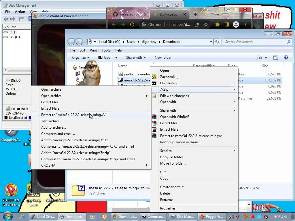Expand the CRC SHA submenu arrow

(x=147, y=165)
